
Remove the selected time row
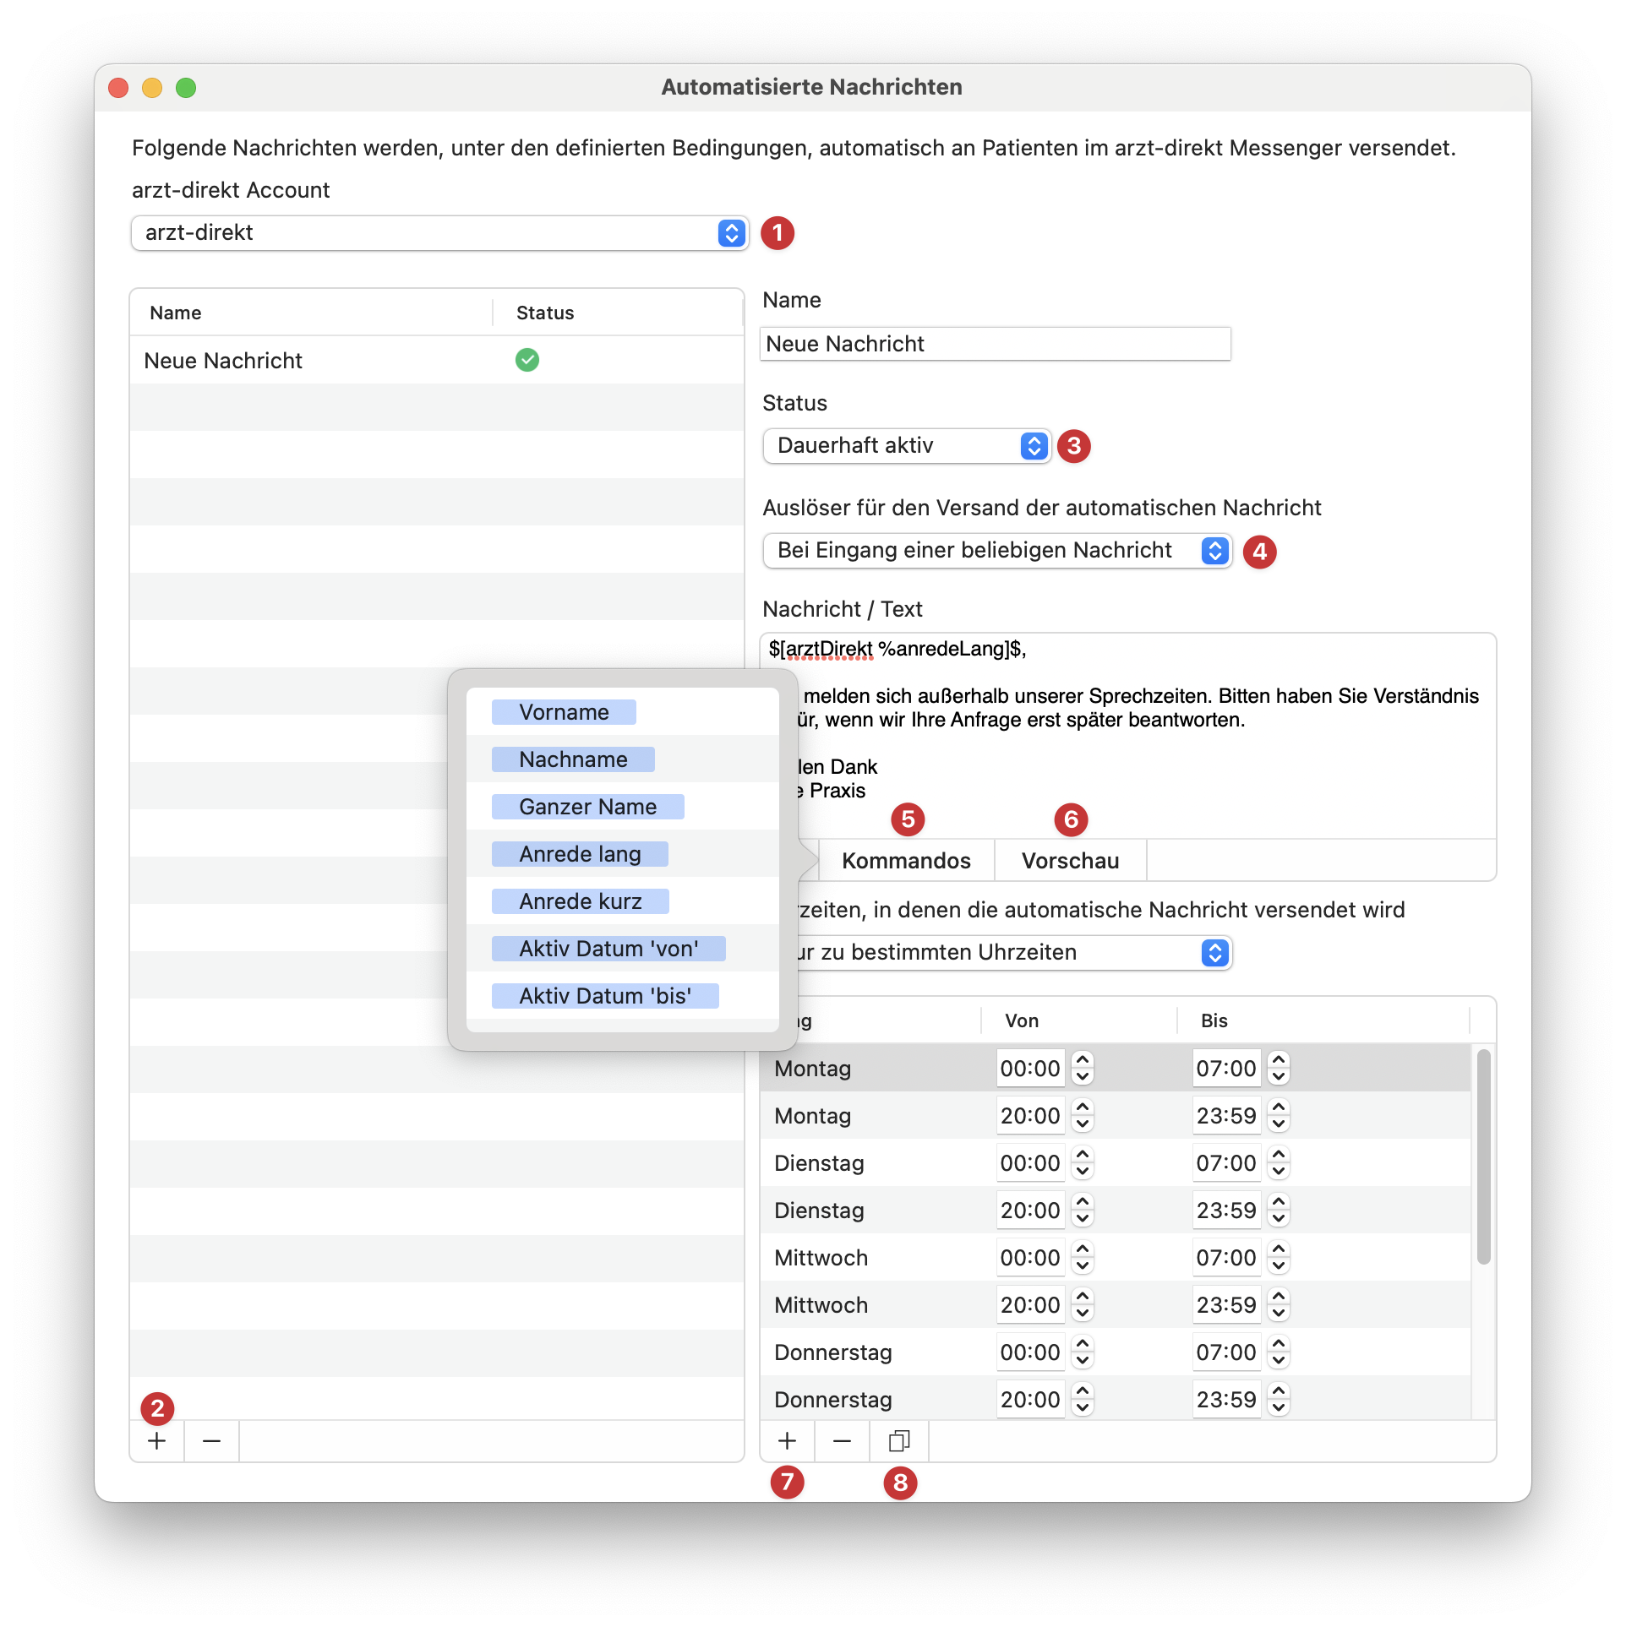pyautogui.click(x=842, y=1441)
